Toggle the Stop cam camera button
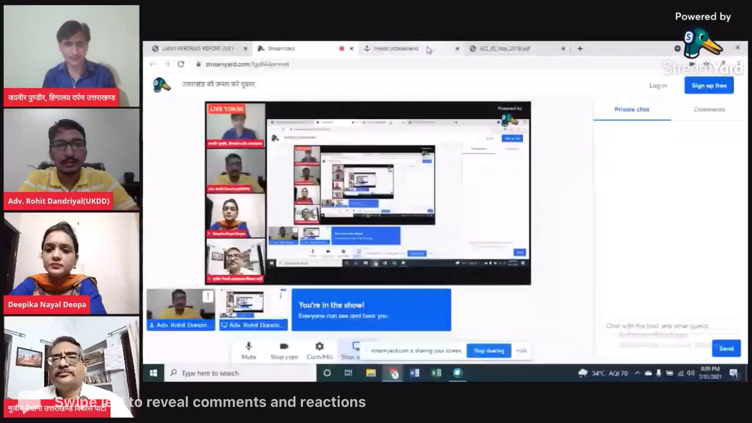This screenshot has width=752, height=423. coord(284,350)
